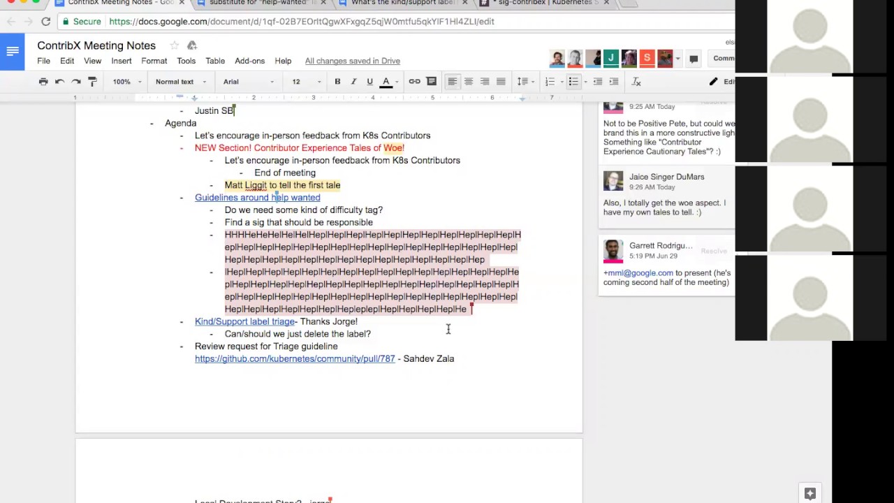Click the browser address bar URL

[302, 22]
